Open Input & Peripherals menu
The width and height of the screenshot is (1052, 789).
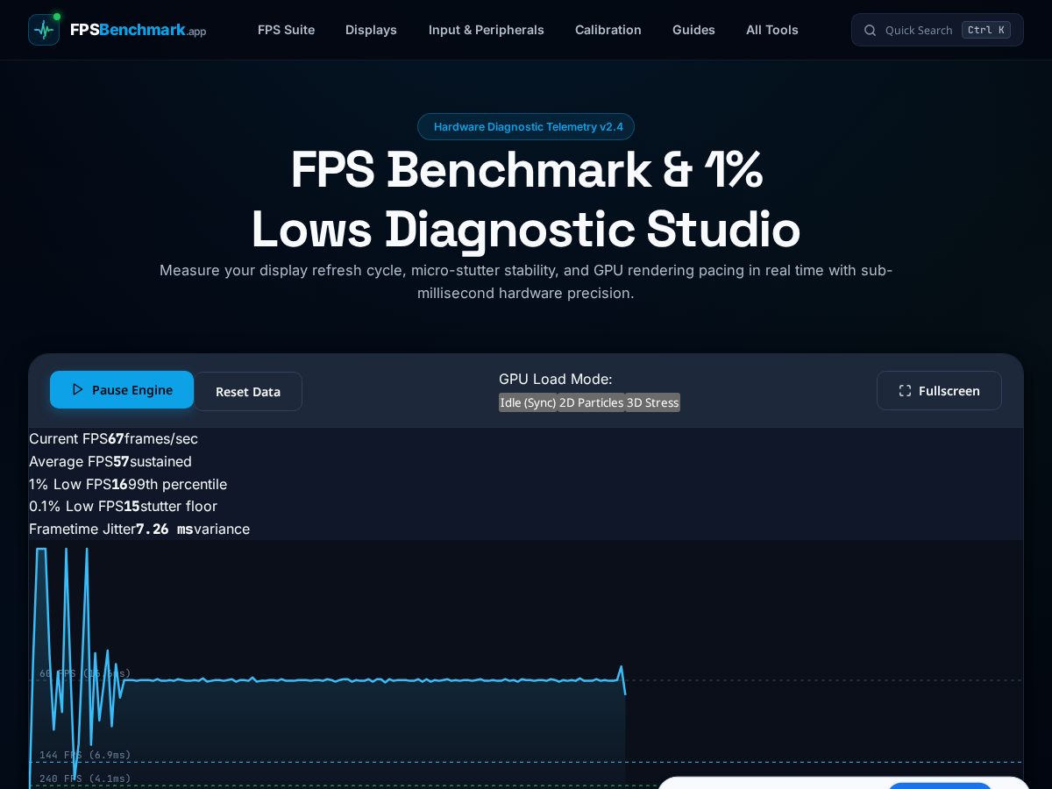click(486, 30)
